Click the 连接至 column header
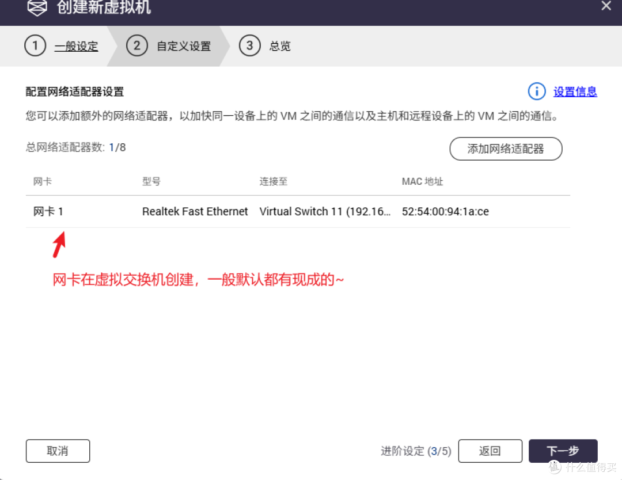The image size is (622, 480). coord(274,181)
